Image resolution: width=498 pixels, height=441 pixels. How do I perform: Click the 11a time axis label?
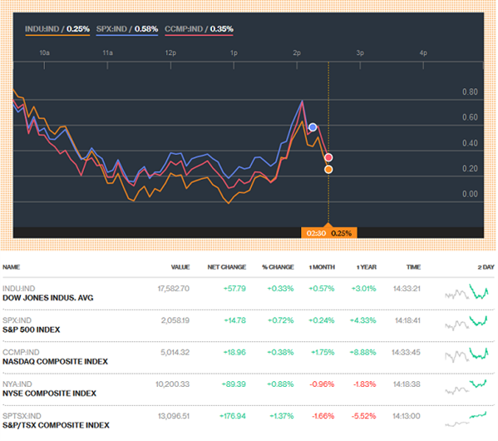pyautogui.click(x=107, y=52)
